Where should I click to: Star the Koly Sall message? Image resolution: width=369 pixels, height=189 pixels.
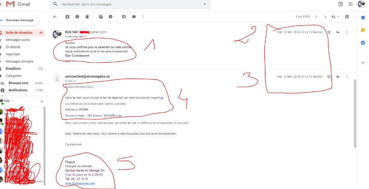329,32
